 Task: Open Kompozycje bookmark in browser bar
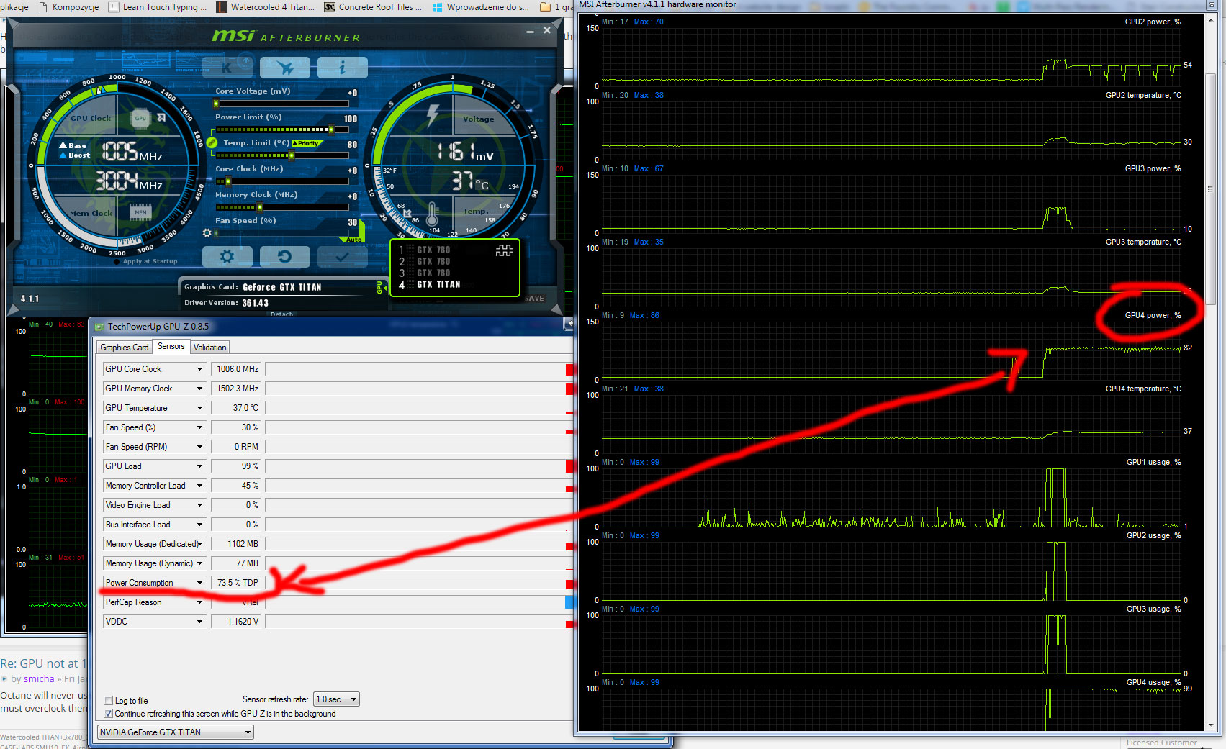[69, 7]
